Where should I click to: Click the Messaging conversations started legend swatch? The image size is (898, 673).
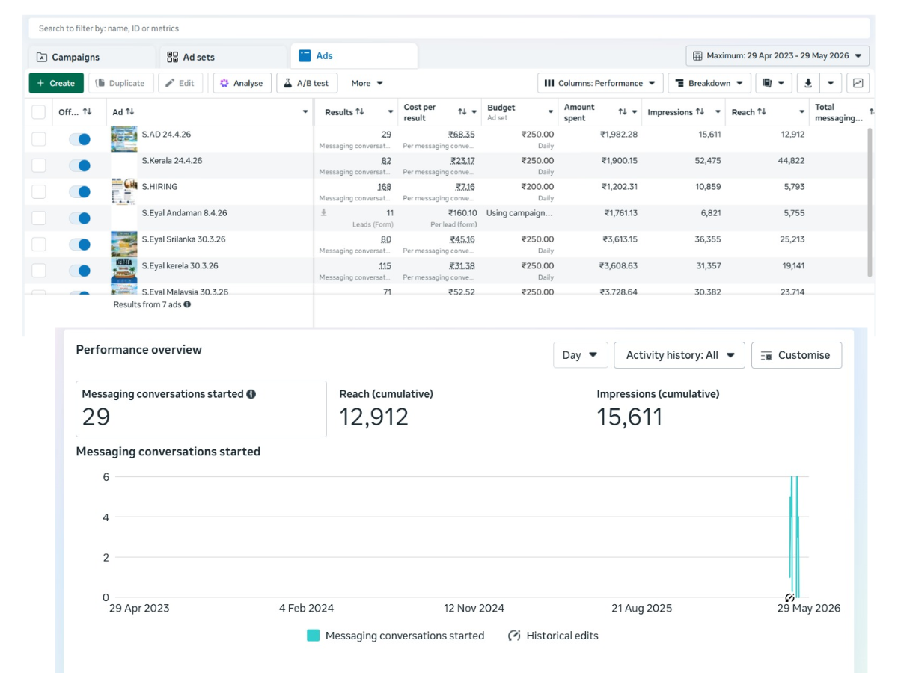coord(313,636)
